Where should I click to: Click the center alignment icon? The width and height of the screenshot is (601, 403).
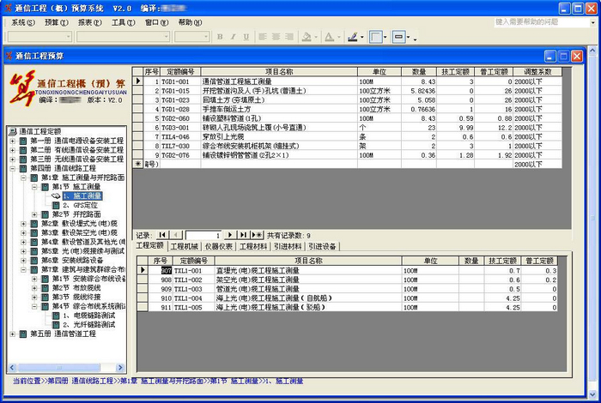tap(276, 37)
